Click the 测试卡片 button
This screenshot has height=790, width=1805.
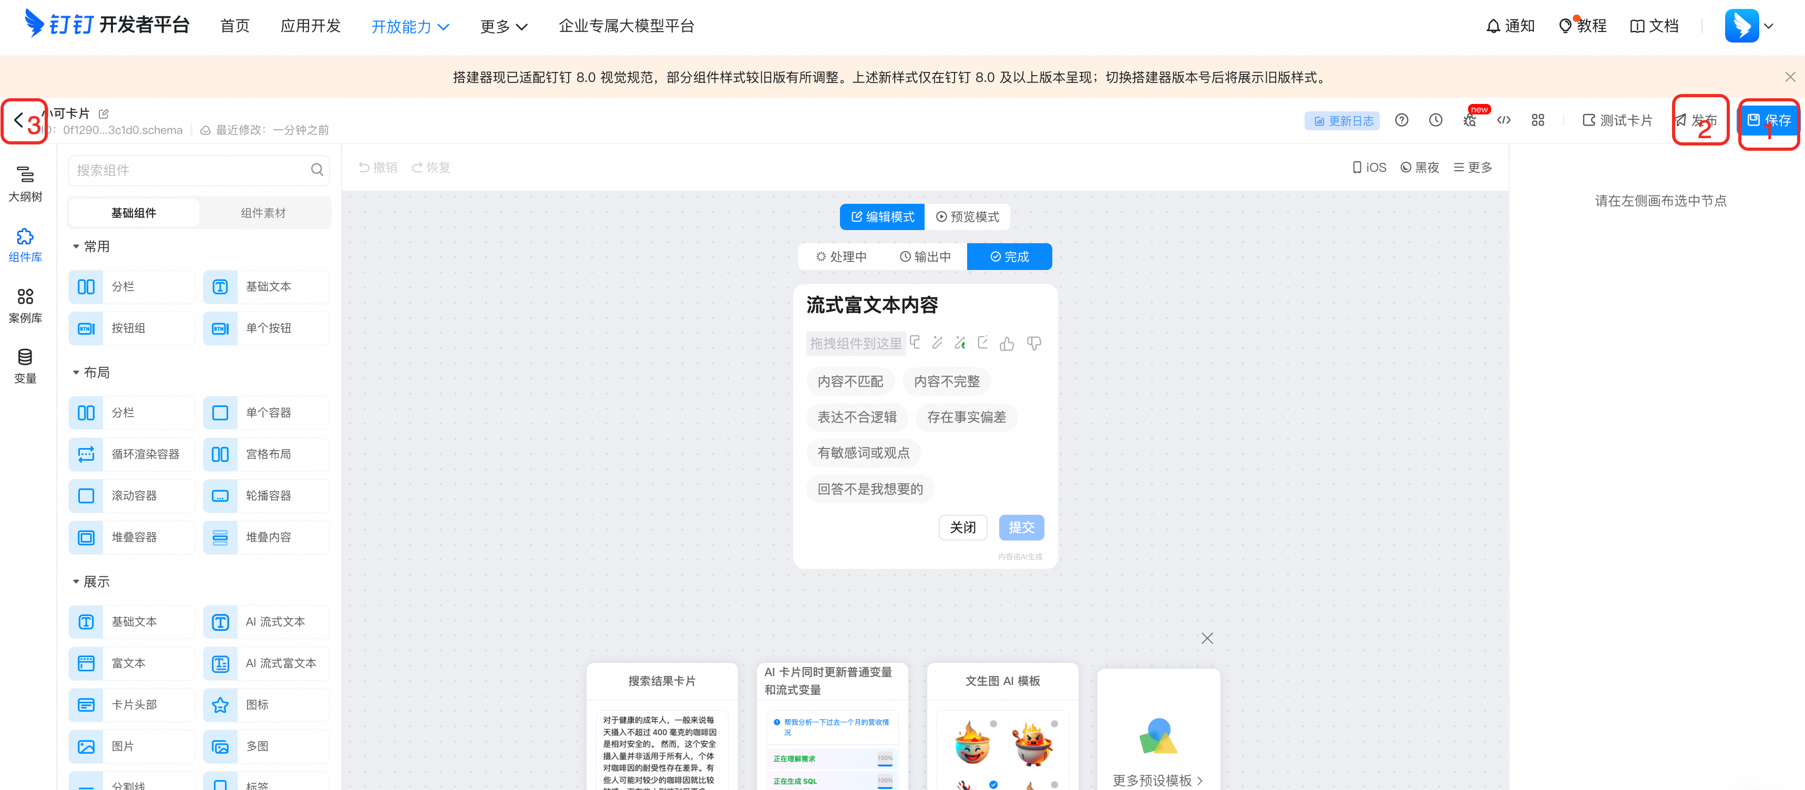tap(1616, 120)
